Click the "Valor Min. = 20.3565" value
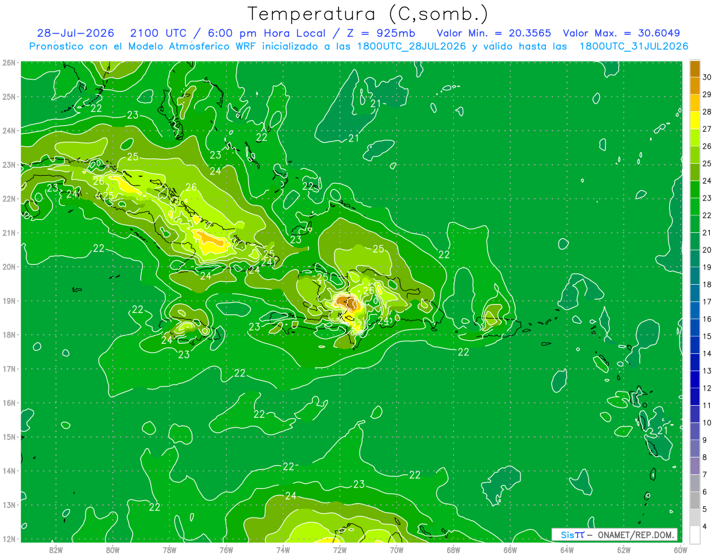Screen dimensions: 723x558 pos(494,33)
